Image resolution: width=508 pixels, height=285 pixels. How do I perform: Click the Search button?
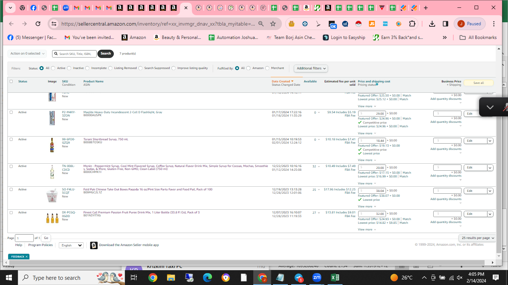(106, 53)
